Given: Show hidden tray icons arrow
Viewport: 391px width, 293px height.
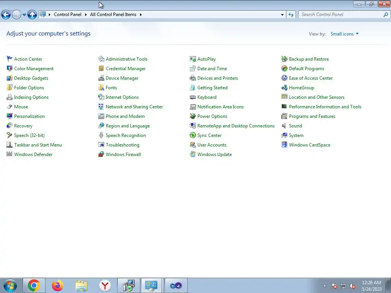Looking at the screenshot, I should pos(325,286).
